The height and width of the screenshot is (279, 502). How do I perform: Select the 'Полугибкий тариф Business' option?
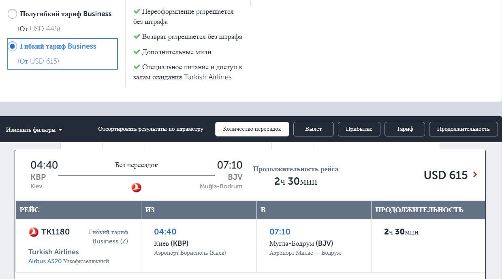coord(12,13)
